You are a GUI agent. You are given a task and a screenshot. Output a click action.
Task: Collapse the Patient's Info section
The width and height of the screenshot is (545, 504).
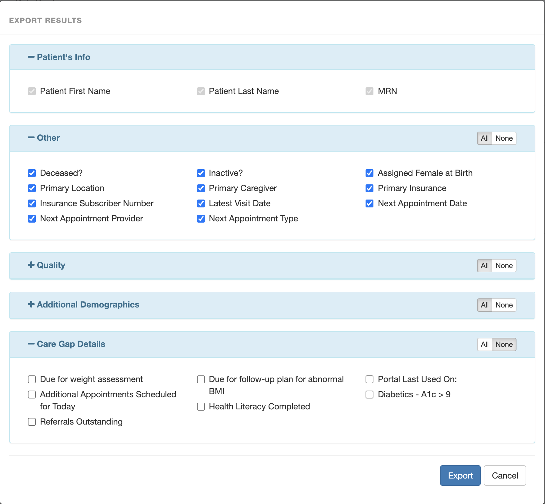tap(59, 57)
